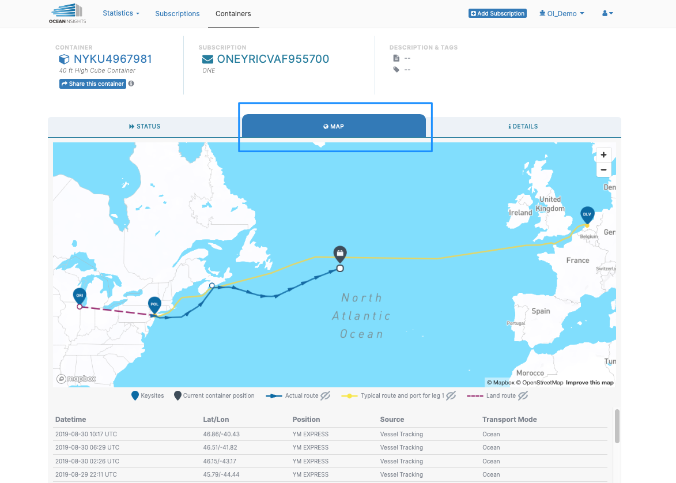Toggle Typical route leg 1 visibility
The image size is (676, 483).
451,395
